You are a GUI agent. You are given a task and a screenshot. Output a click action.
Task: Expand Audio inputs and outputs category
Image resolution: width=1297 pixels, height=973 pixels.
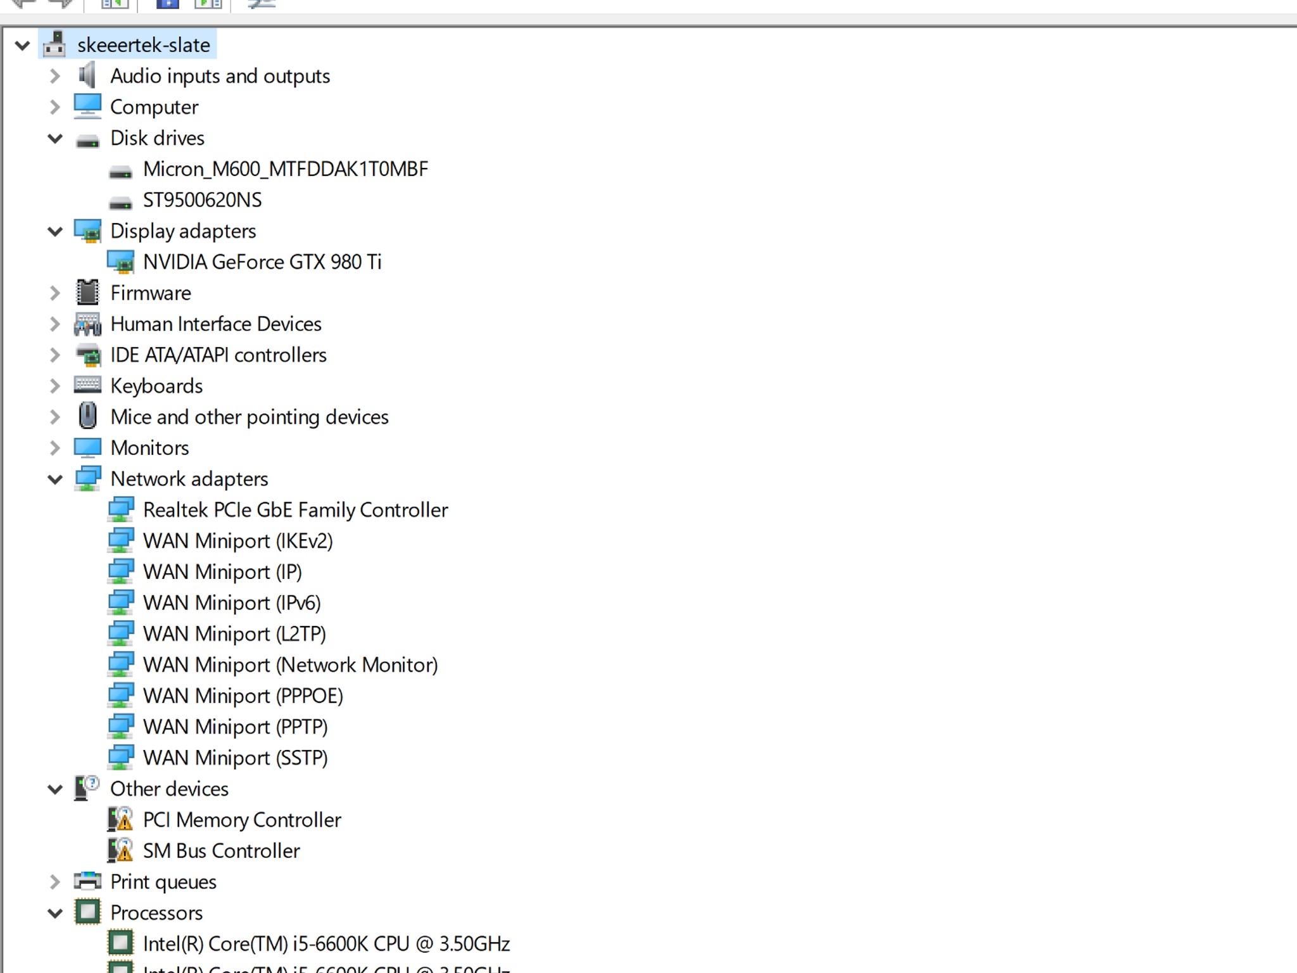55,76
